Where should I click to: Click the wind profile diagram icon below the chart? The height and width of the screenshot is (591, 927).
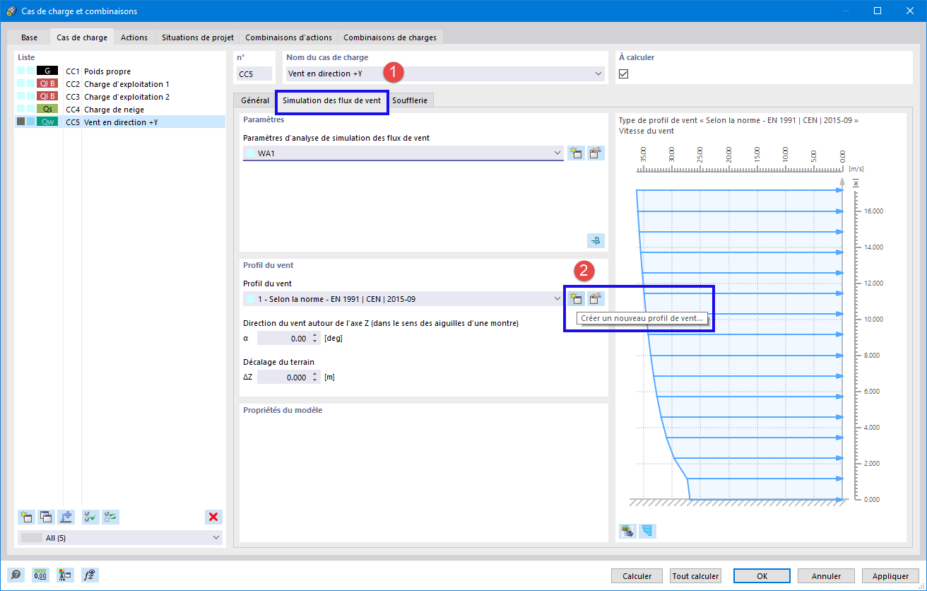click(647, 531)
